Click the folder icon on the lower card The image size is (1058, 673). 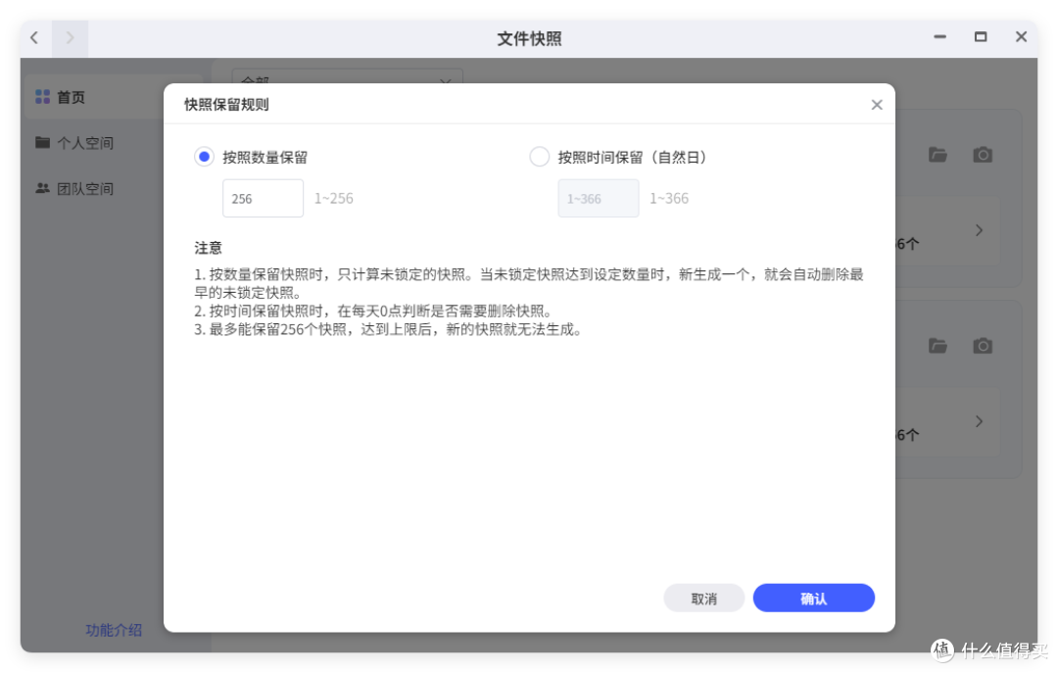(x=938, y=346)
